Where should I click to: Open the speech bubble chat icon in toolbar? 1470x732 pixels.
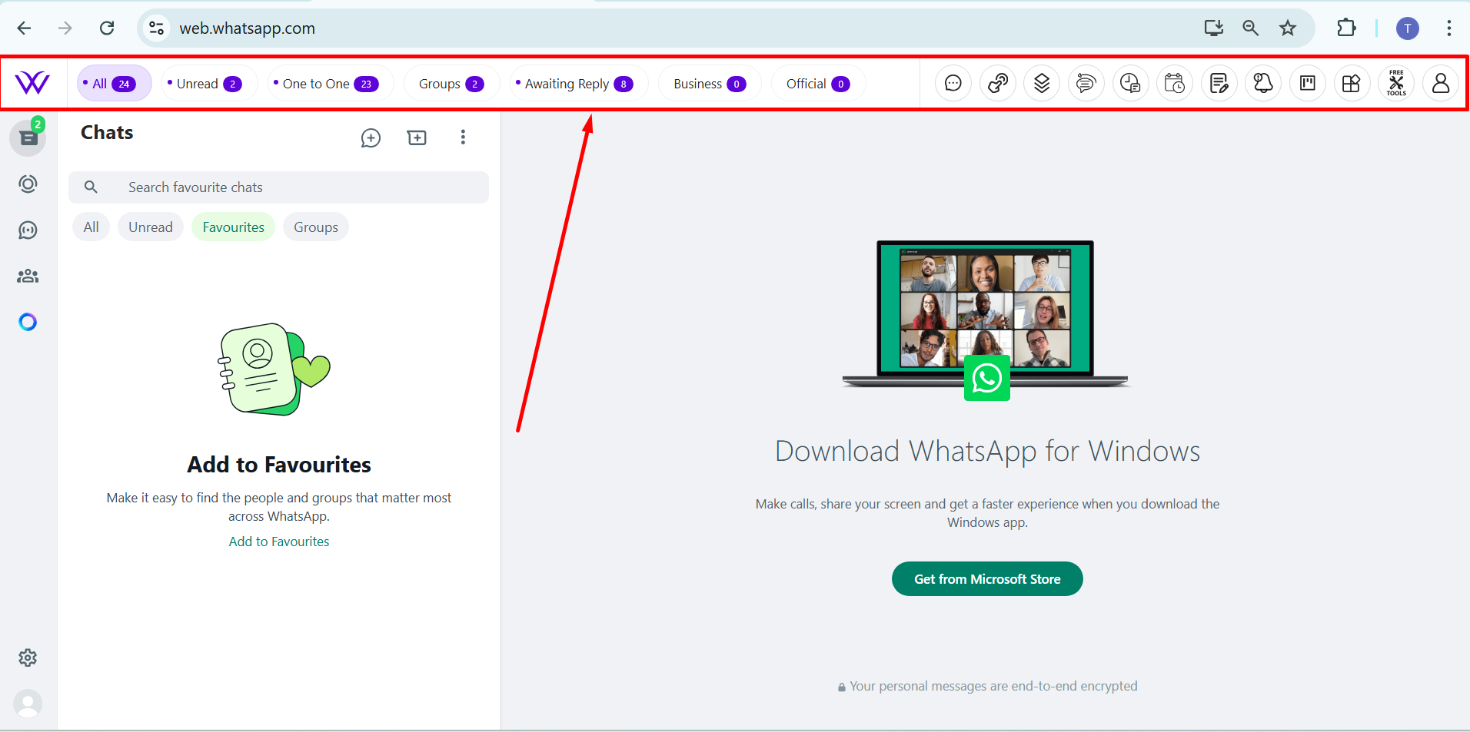click(953, 83)
